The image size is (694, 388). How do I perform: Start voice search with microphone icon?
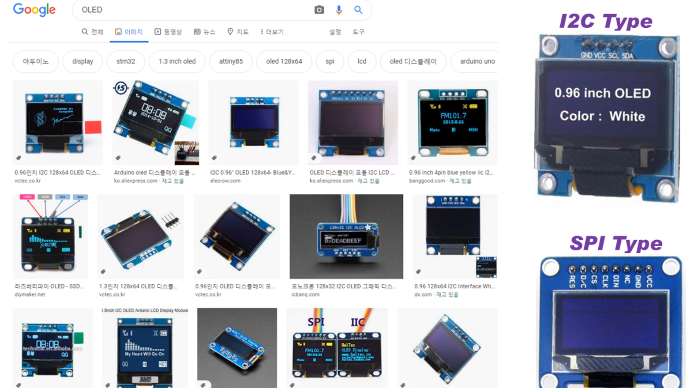338,10
